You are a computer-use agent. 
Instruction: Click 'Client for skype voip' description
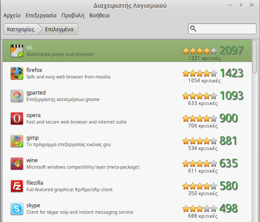tap(80, 212)
